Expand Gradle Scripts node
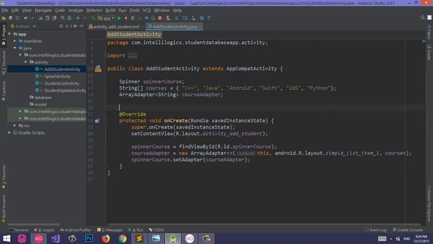Screen dimensions: 433x244 coord(9,133)
